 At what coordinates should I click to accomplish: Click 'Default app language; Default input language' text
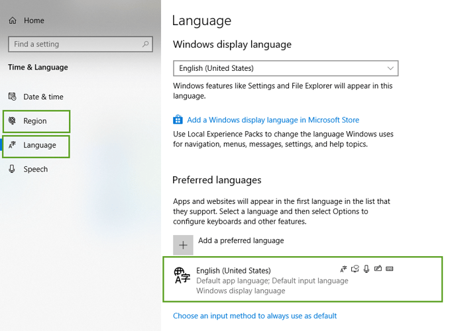(272, 281)
